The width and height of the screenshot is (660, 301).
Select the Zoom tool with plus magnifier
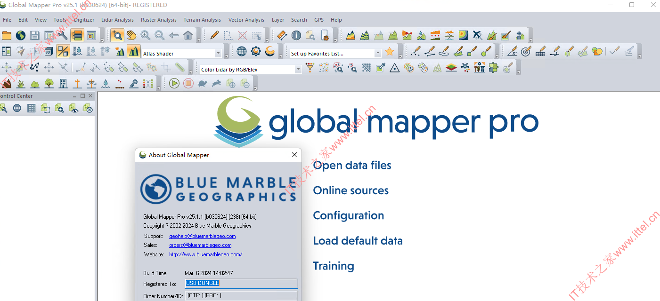[x=117, y=35]
